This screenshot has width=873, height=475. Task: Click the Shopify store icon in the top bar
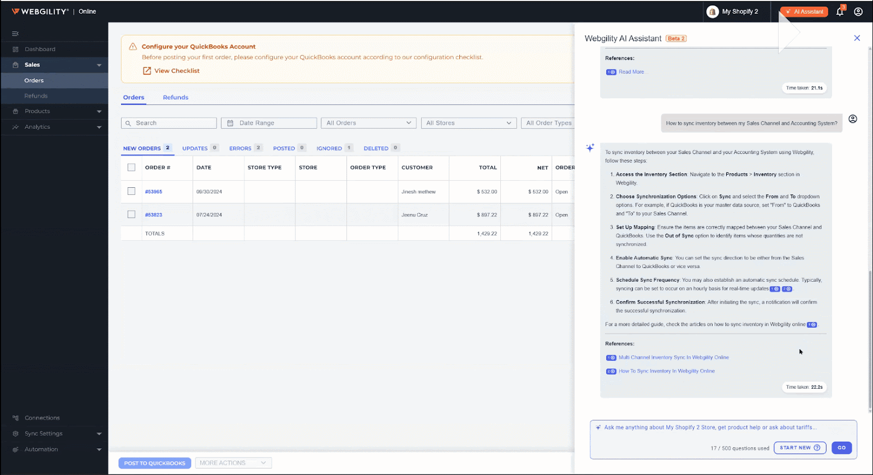pyautogui.click(x=713, y=11)
